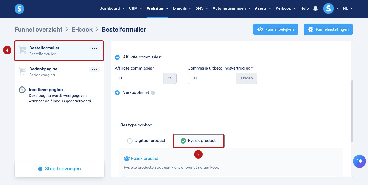Click the Systeme.io logo in header
The image size is (369, 186).
(x=19, y=9)
